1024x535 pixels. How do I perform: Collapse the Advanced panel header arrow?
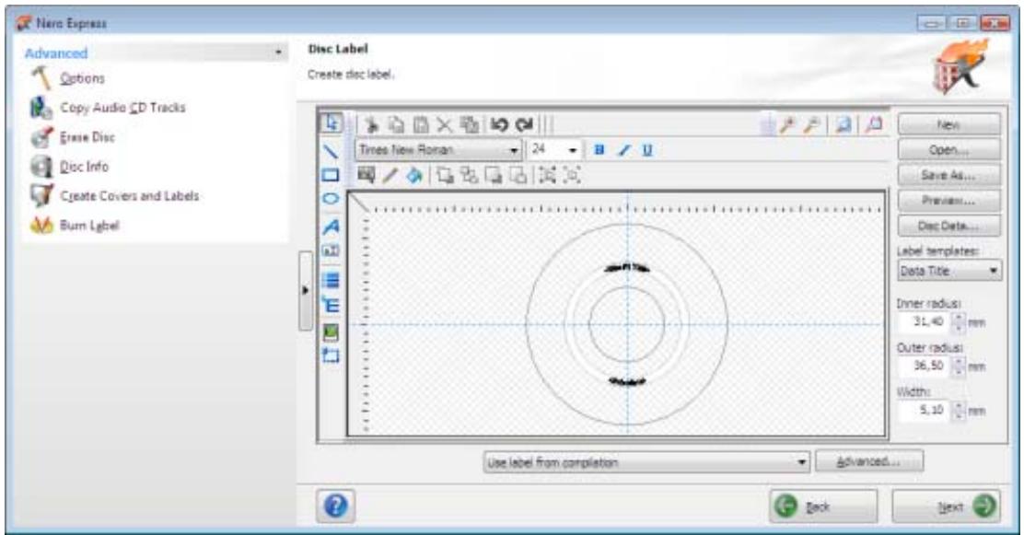click(279, 52)
